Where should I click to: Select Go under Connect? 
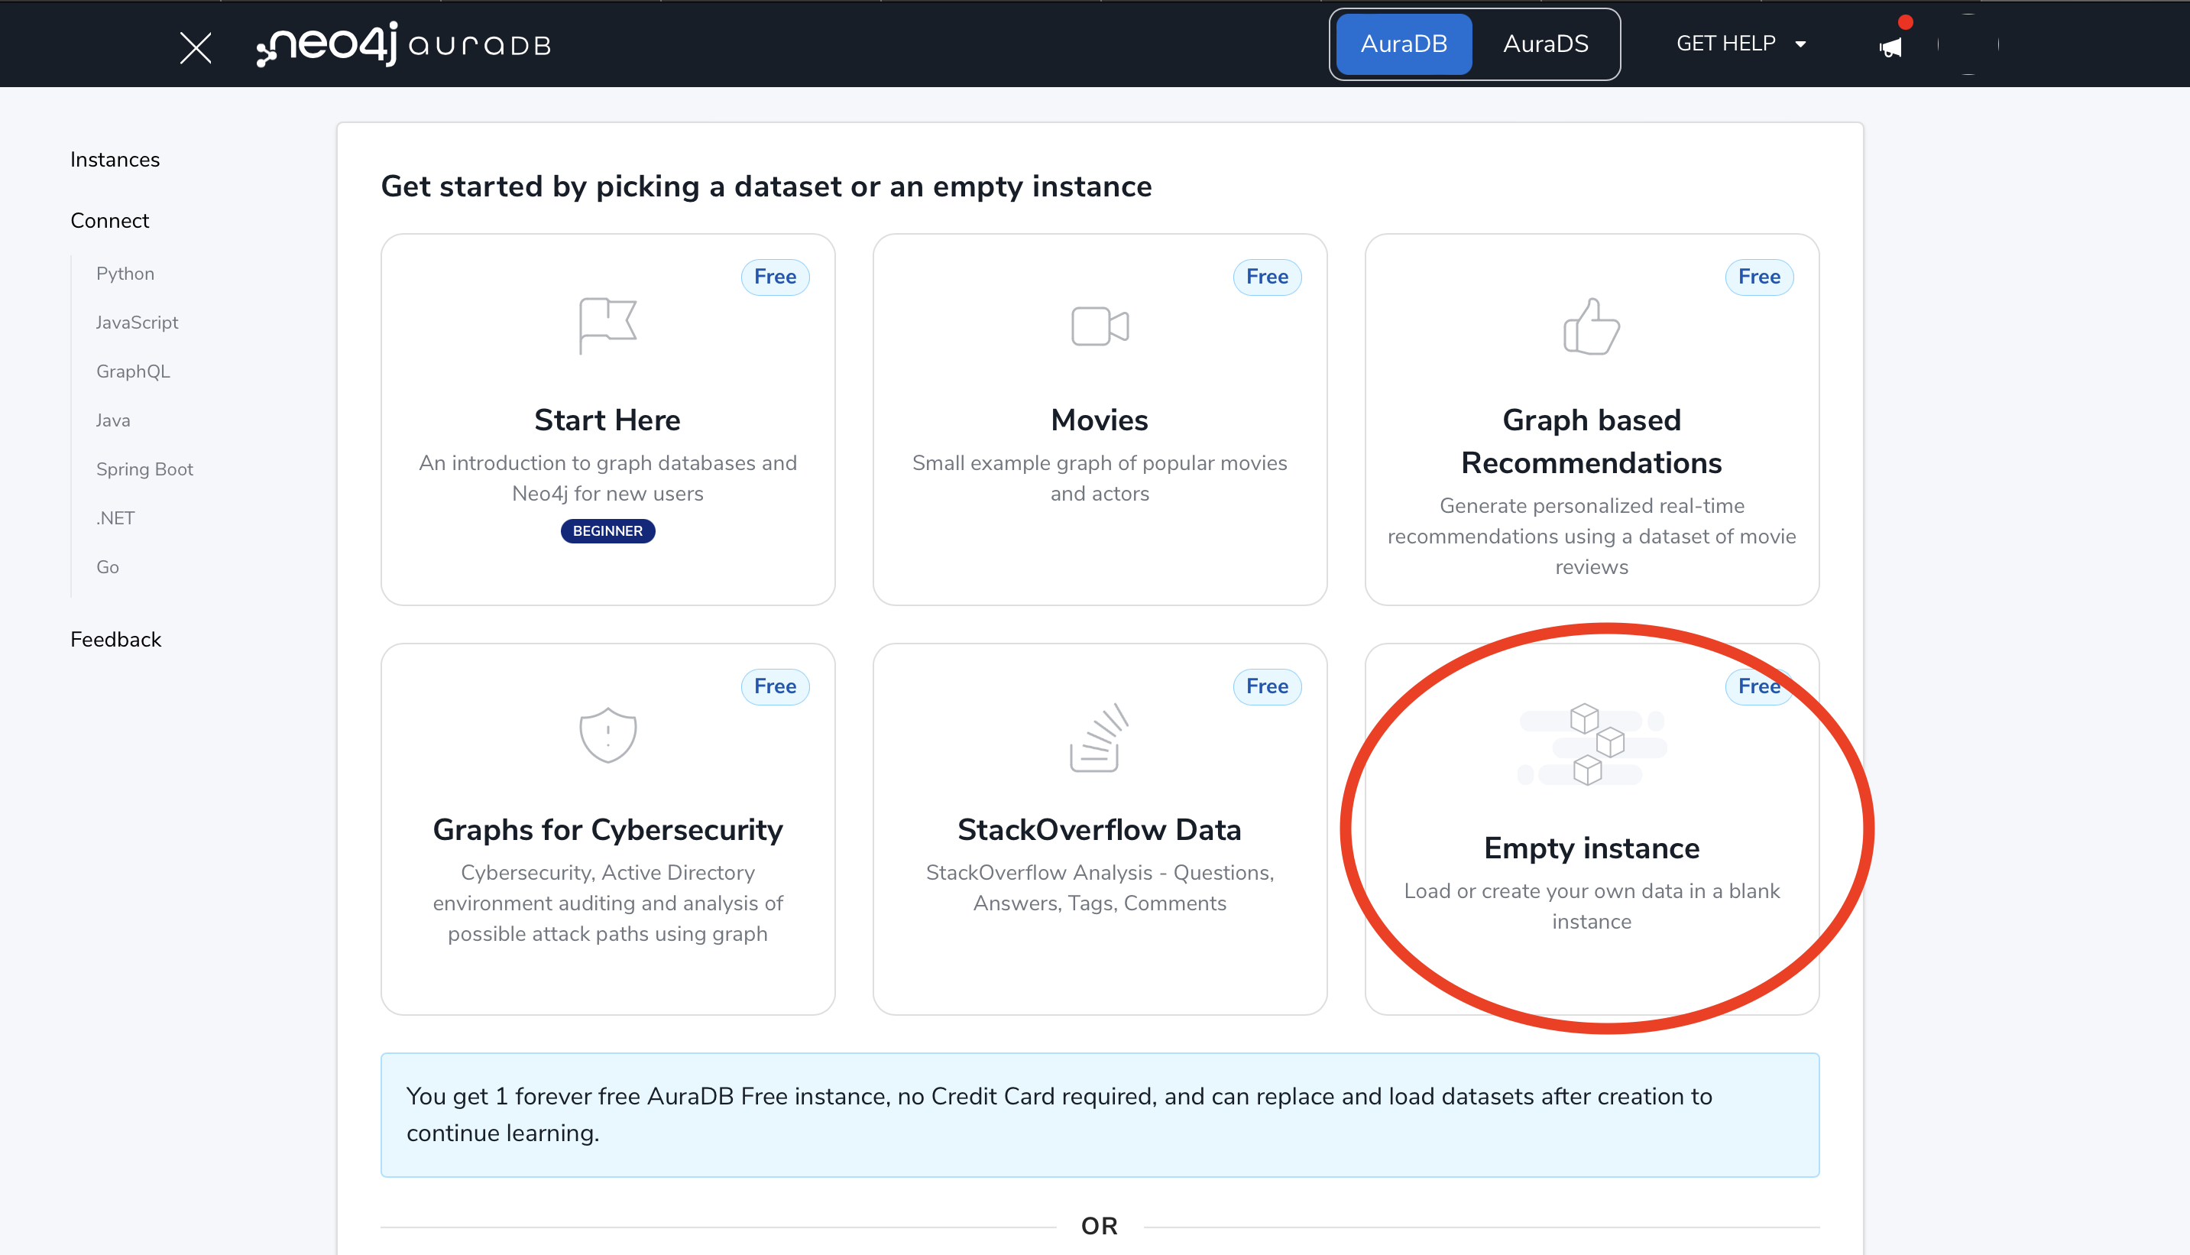[108, 567]
